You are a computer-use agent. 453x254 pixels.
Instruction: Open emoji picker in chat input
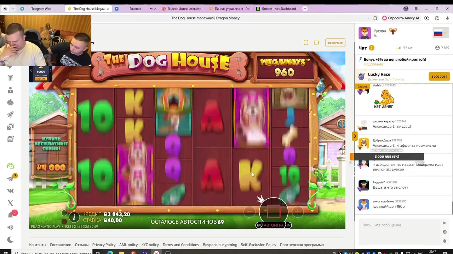coord(445,232)
